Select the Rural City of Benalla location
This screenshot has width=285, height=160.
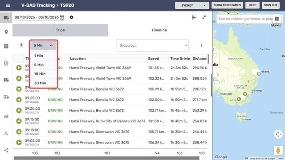107,121
